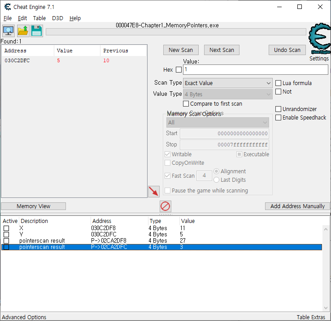
Task: Open the D3D menu
Action: 57,18
